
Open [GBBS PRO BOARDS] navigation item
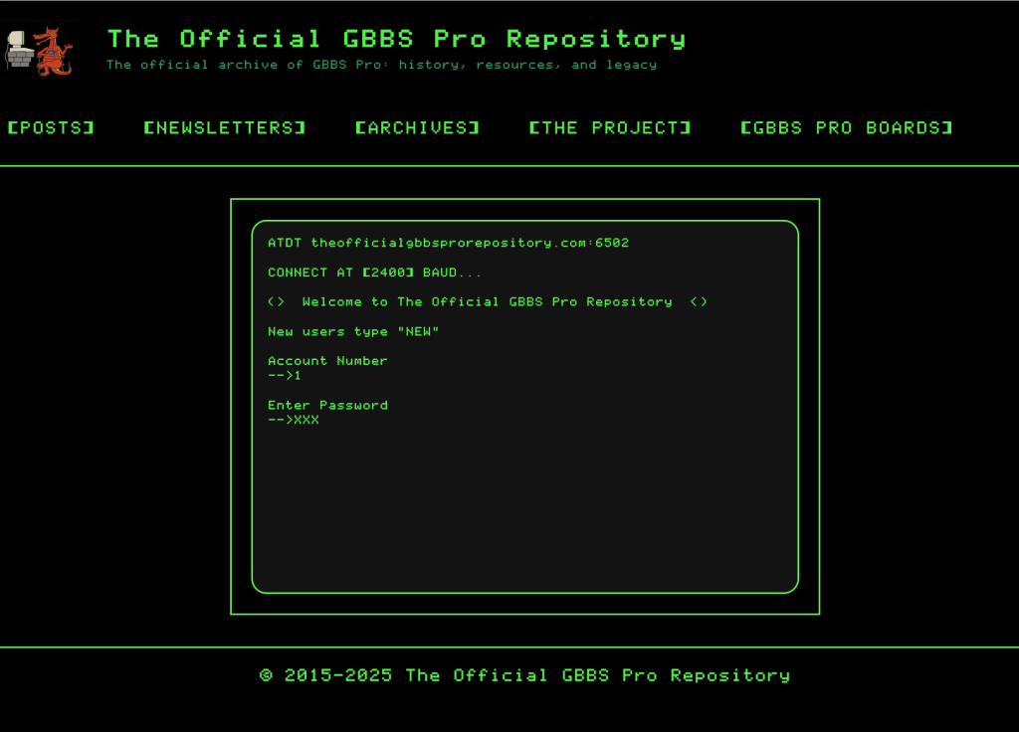(846, 127)
